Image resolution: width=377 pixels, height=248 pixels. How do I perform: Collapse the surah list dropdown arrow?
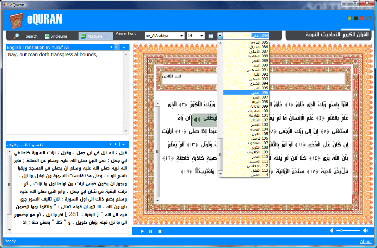pos(220,36)
